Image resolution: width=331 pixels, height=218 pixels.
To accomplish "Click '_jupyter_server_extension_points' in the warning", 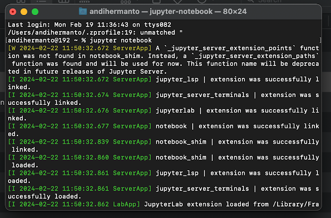I will (x=230, y=48).
